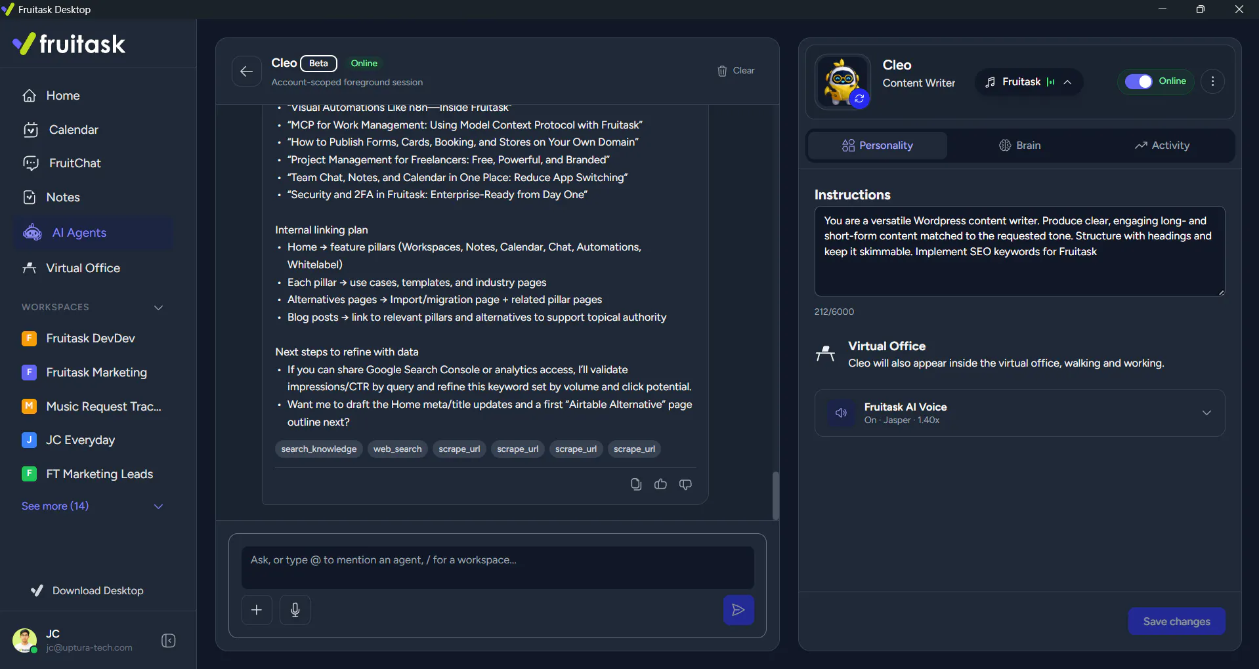
Task: Switch to the Personality tab
Action: (878, 146)
